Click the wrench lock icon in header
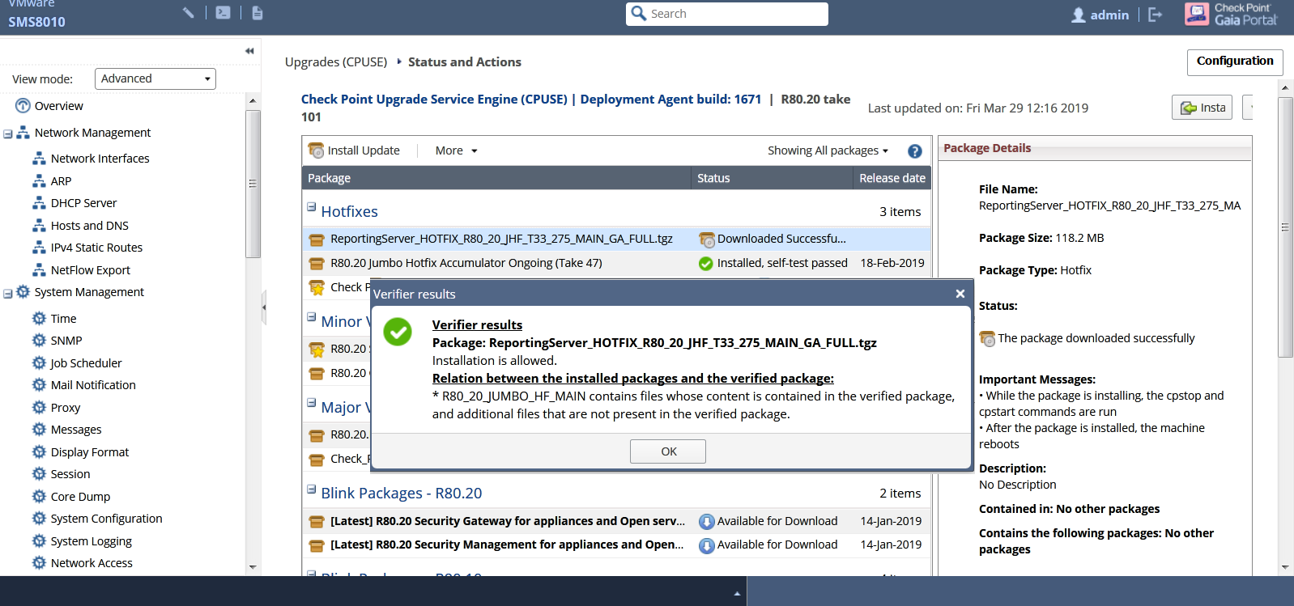1294x606 pixels. coord(189,13)
